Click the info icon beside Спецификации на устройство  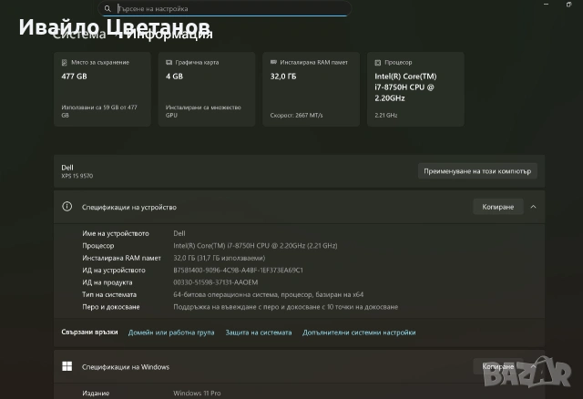click(66, 207)
